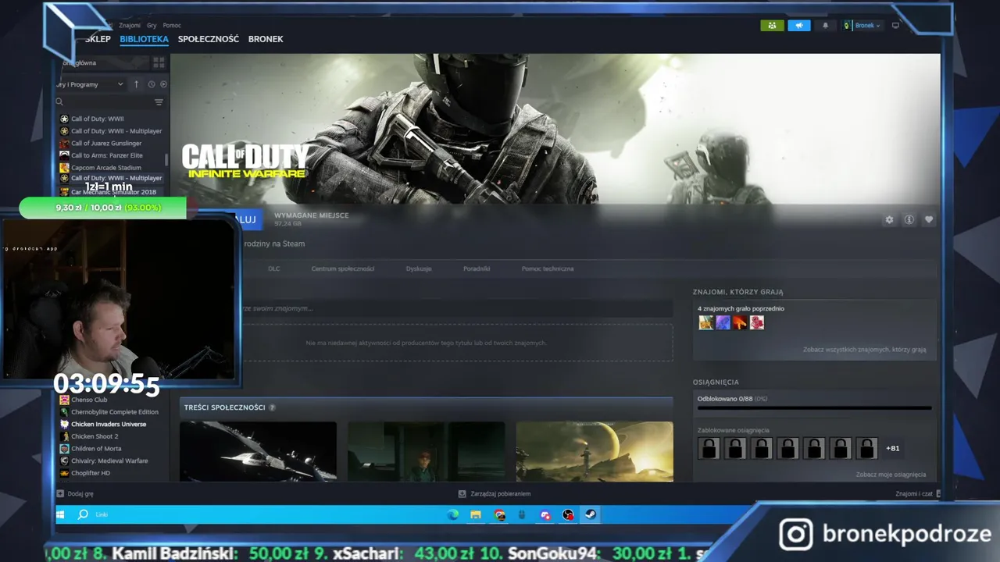Open the green friends activity button

coord(772,26)
